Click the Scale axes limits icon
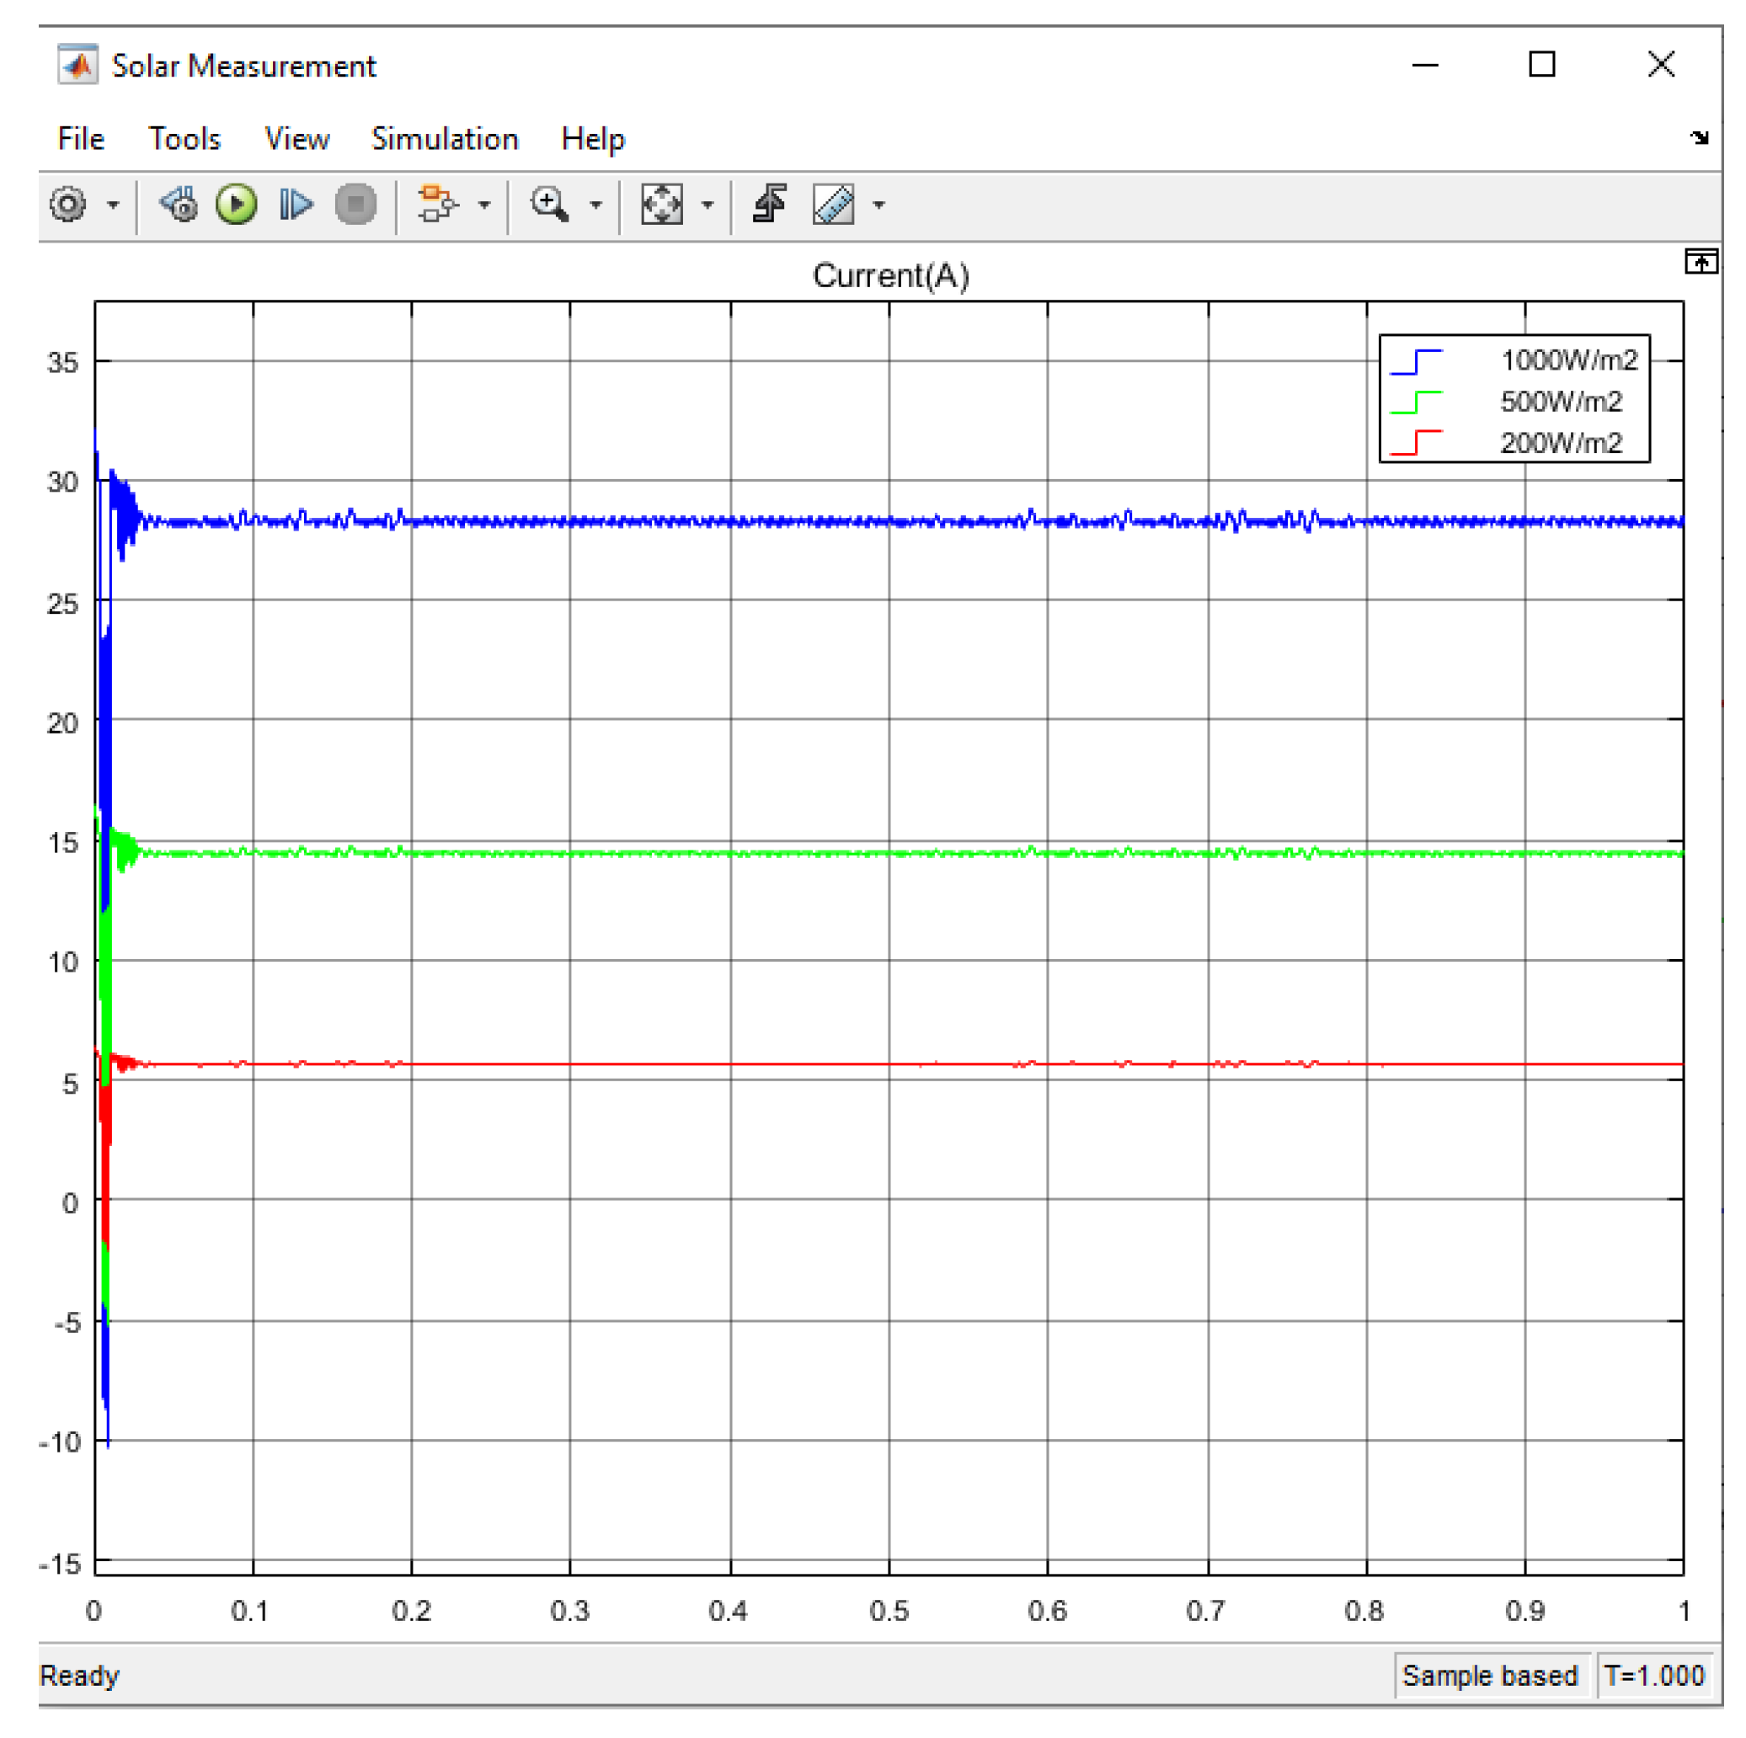 tap(662, 205)
